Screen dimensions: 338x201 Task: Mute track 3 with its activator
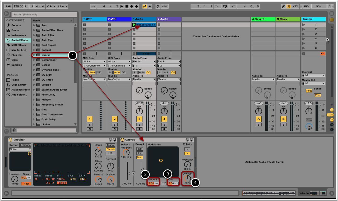tap(139, 119)
